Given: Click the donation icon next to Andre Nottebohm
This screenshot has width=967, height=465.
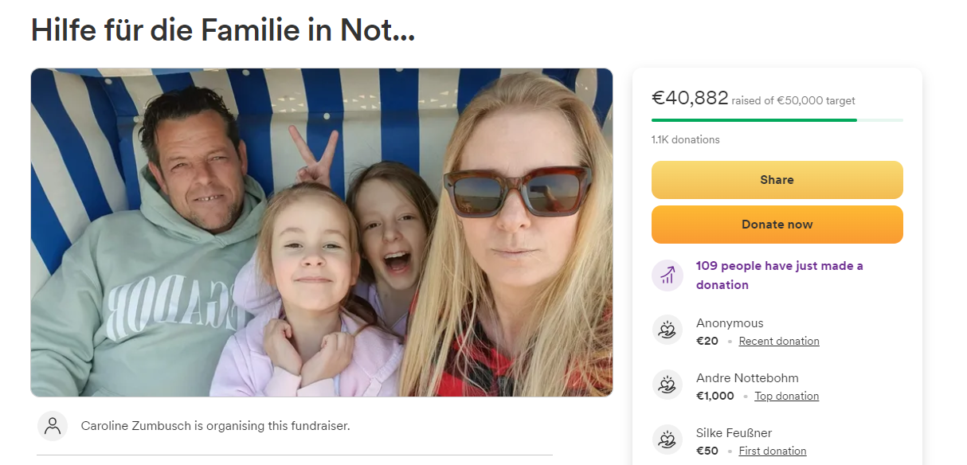Looking at the screenshot, I should (668, 385).
